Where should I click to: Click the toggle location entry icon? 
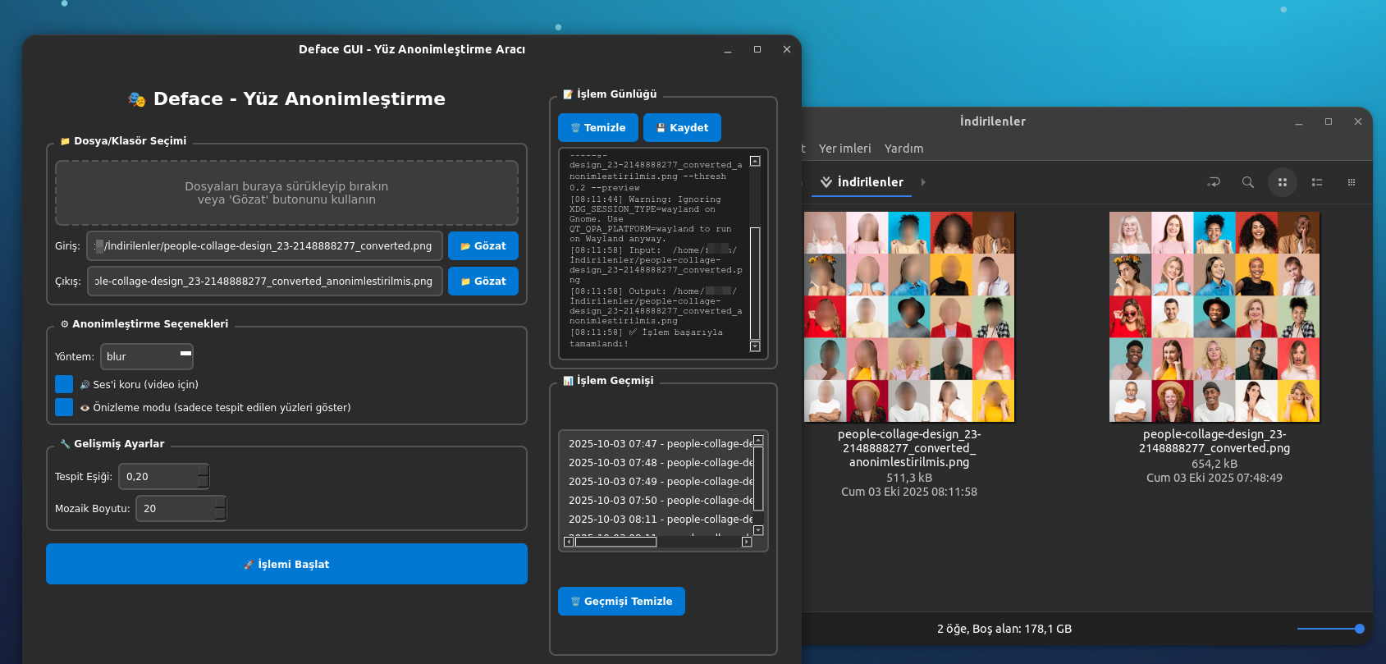[x=1214, y=182]
